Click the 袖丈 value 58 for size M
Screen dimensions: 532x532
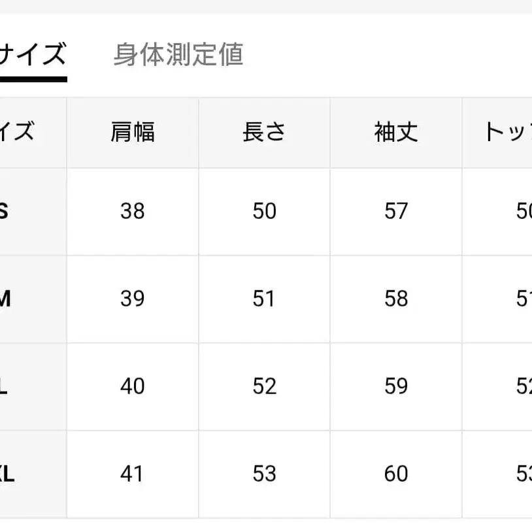point(395,299)
